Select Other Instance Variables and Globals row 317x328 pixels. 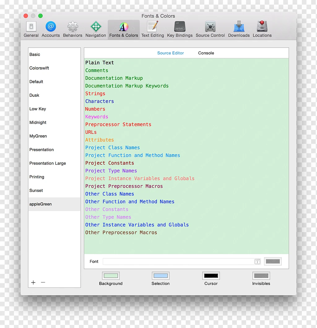point(186,225)
